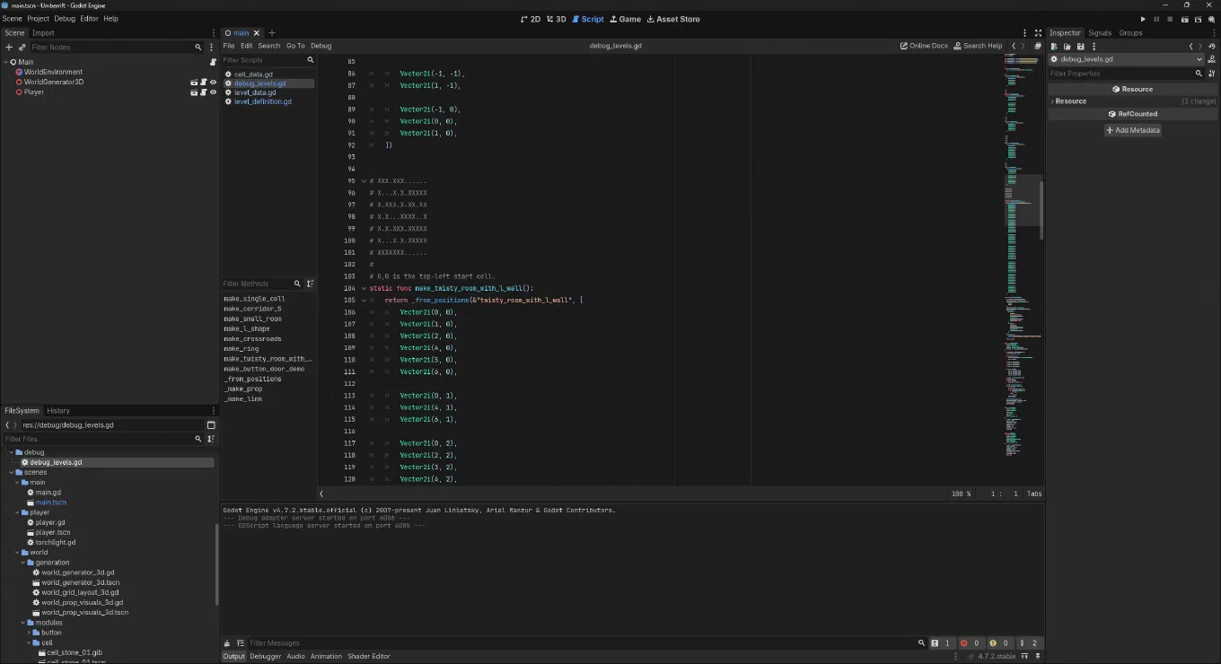Open object history icon in Inspector
This screenshot has height=664, width=1221.
[1212, 47]
